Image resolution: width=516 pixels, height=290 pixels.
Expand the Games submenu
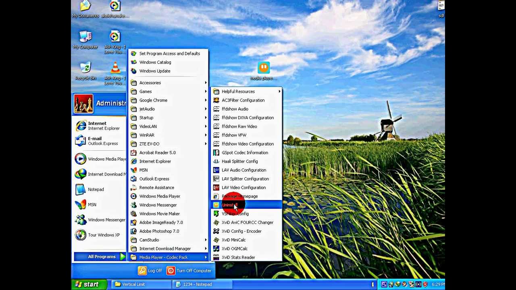pyautogui.click(x=168, y=91)
